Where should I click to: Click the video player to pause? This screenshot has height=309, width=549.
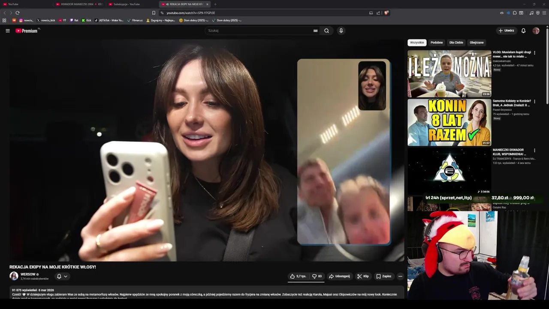207,150
